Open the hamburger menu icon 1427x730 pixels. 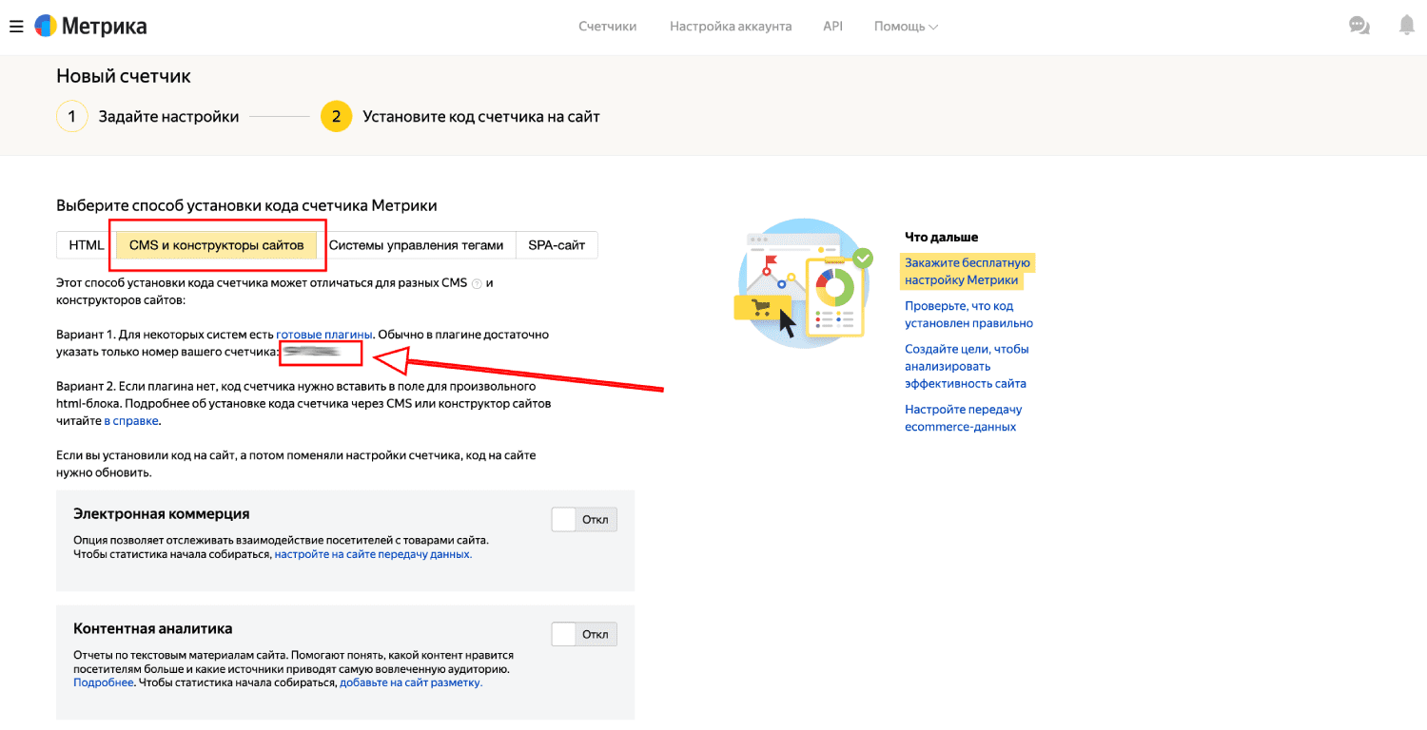(16, 27)
